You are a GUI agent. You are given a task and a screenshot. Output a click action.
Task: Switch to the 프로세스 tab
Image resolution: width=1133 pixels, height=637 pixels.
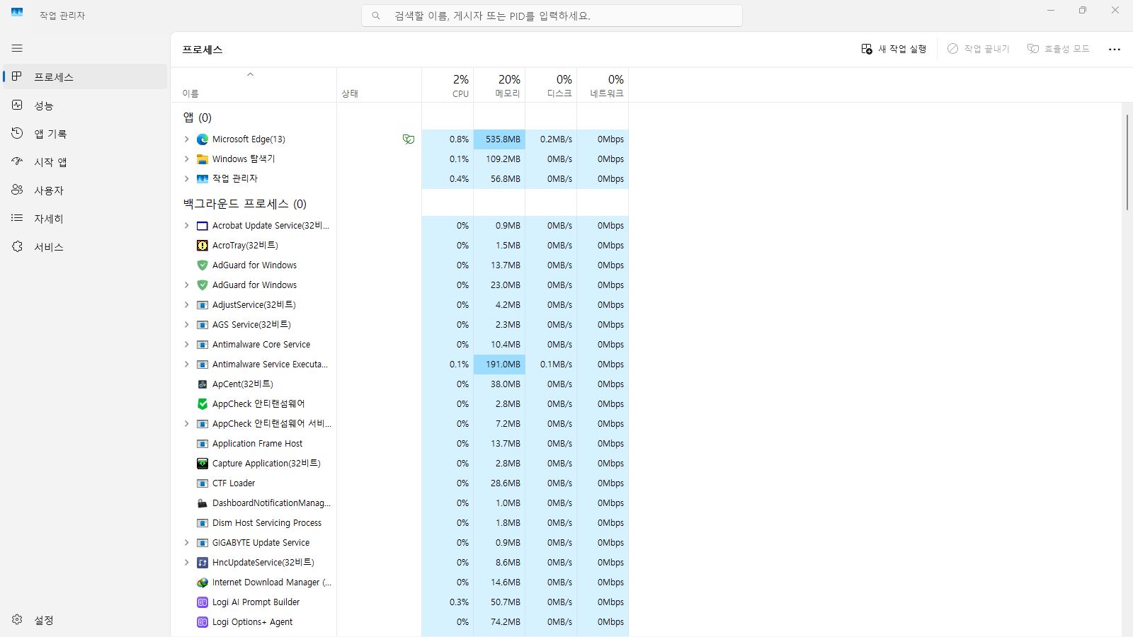click(x=85, y=76)
